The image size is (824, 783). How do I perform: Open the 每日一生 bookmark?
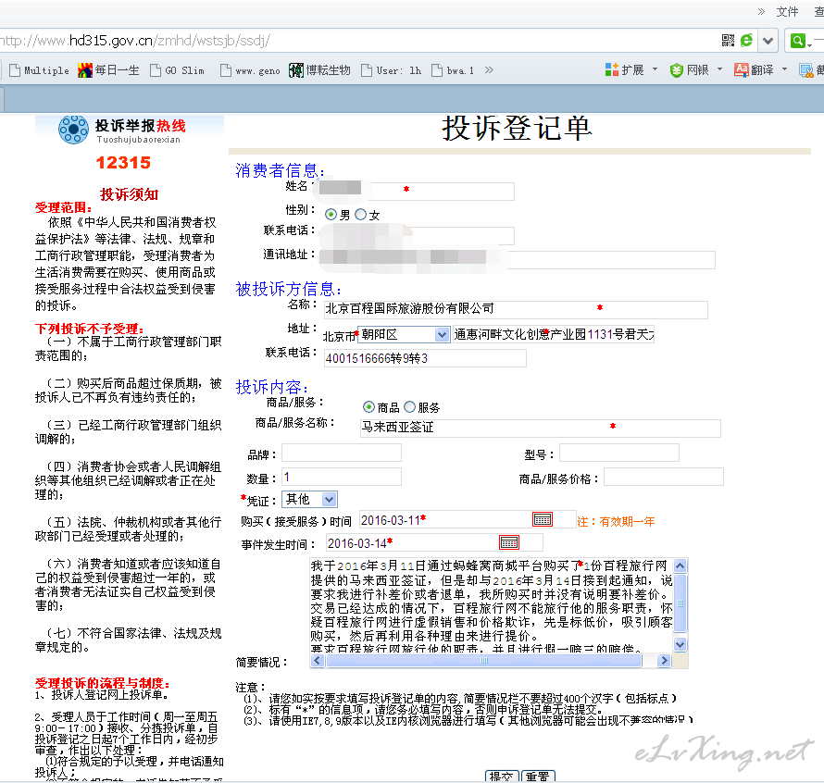[x=108, y=70]
